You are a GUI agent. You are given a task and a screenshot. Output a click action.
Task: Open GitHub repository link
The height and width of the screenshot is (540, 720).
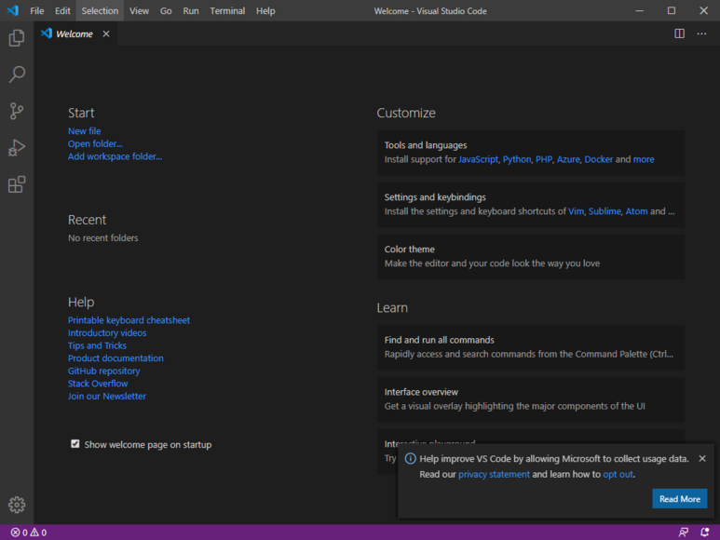point(103,371)
